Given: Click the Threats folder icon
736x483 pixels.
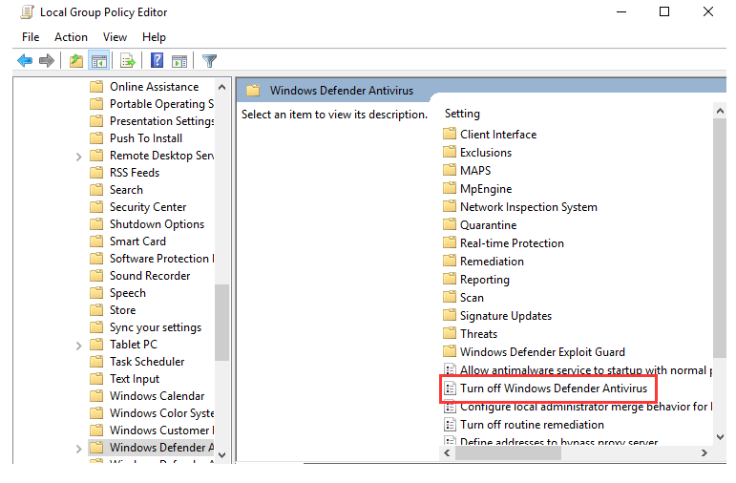Looking at the screenshot, I should pos(450,333).
